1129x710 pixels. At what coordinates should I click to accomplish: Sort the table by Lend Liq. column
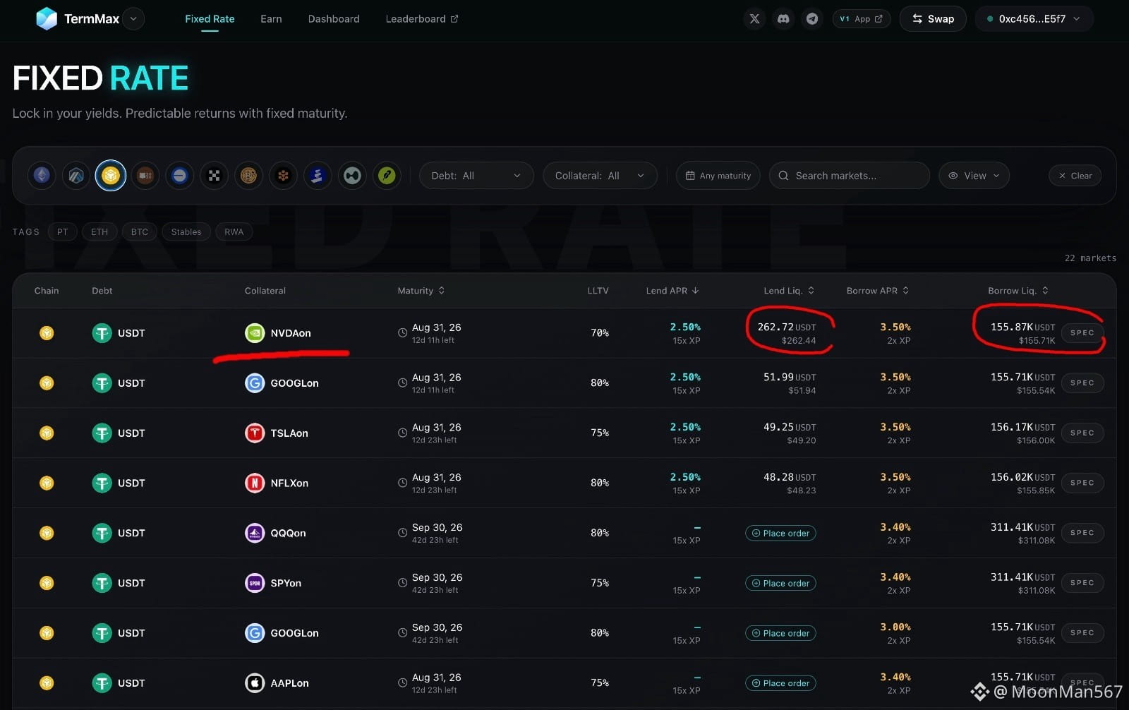(789, 291)
